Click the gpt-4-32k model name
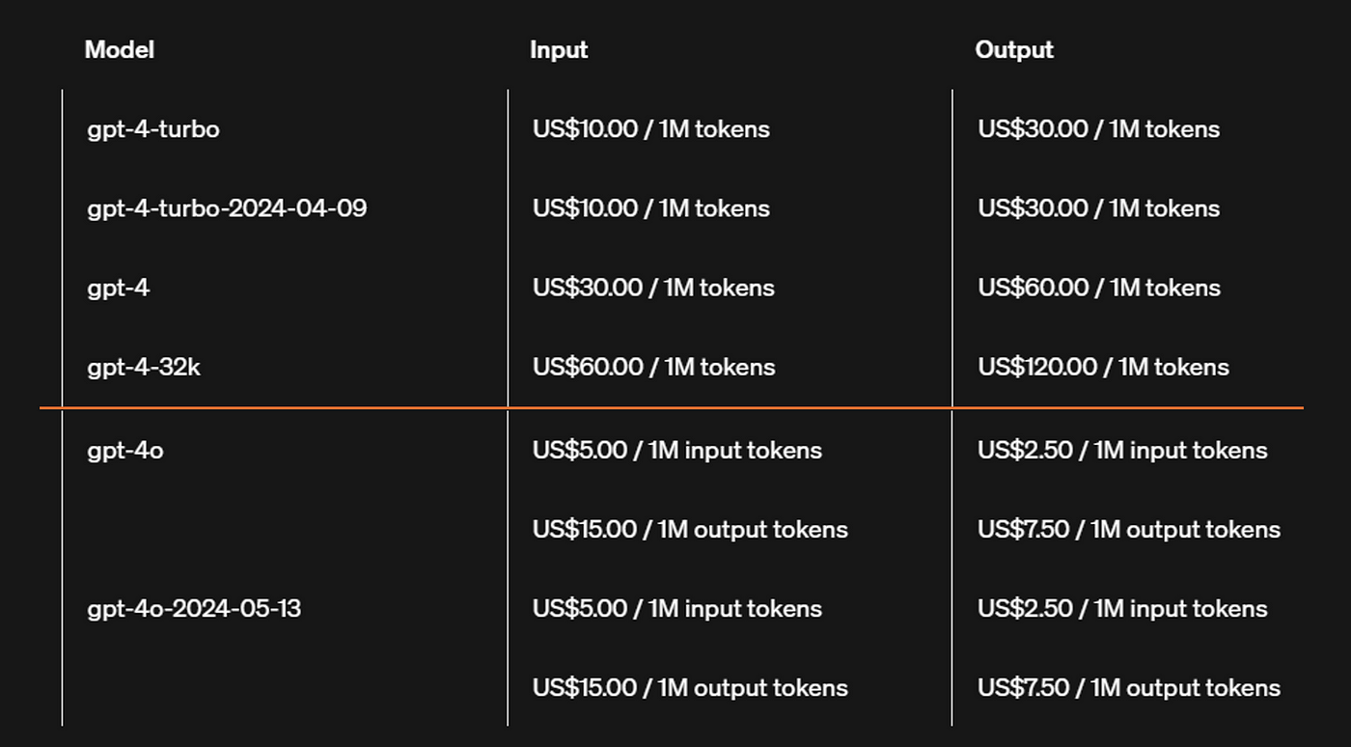 point(143,367)
